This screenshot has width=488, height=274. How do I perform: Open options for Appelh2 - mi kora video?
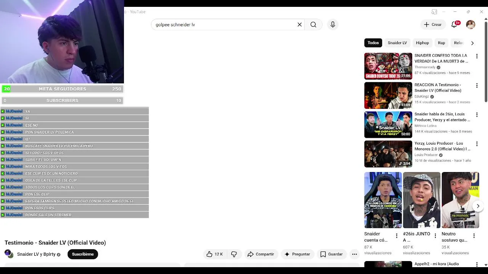point(477,264)
